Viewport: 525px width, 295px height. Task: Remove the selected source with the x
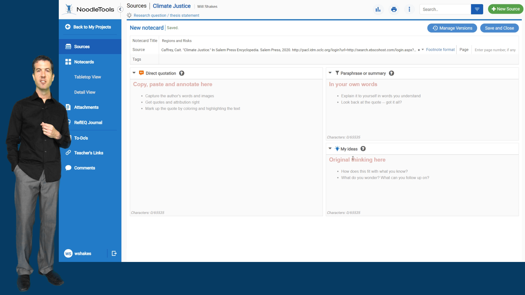(x=419, y=50)
